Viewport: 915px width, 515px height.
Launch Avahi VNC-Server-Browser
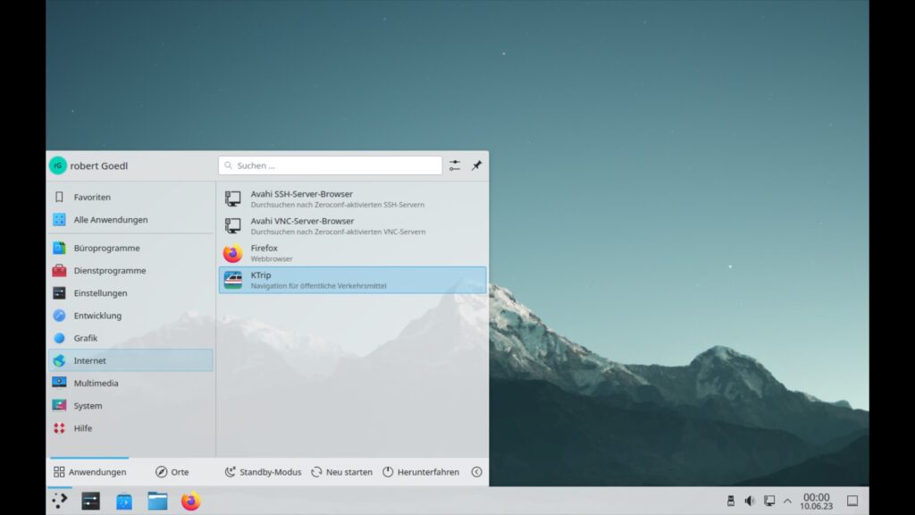[x=352, y=226]
